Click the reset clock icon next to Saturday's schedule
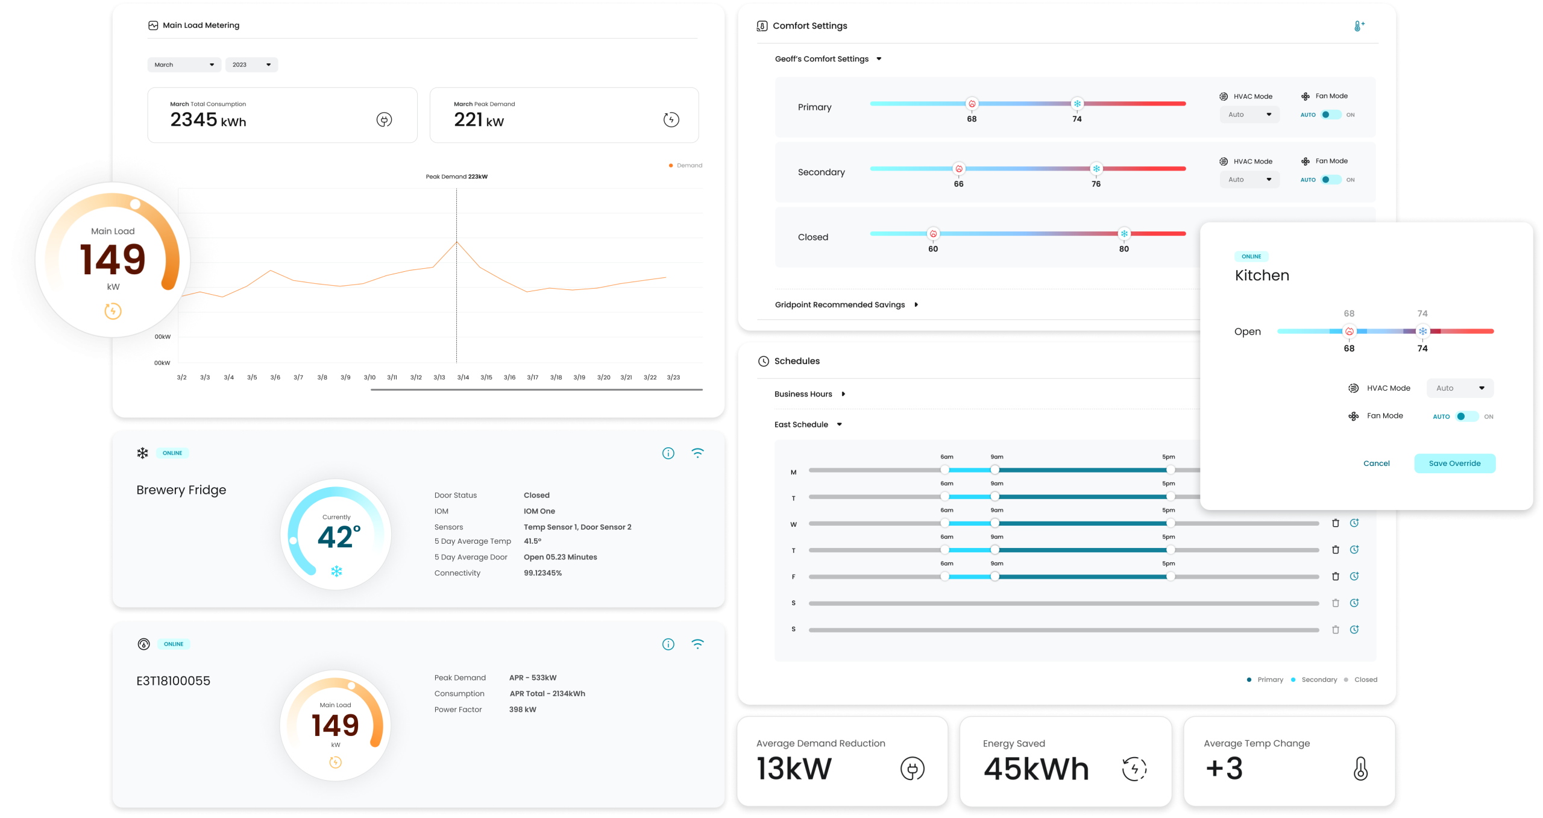1543x818 pixels. click(x=1355, y=603)
